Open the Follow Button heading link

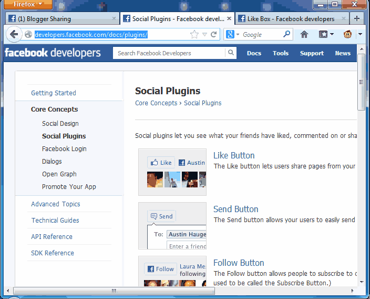[239, 263]
